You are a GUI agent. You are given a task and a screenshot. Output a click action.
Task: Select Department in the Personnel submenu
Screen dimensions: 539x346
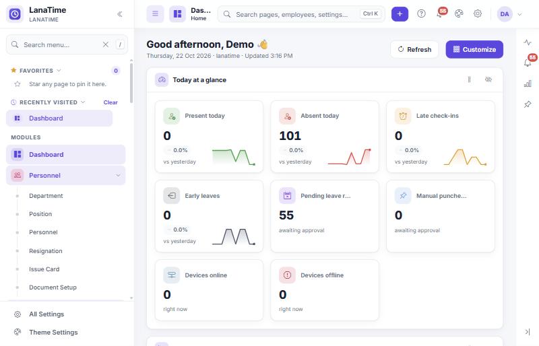pos(46,195)
